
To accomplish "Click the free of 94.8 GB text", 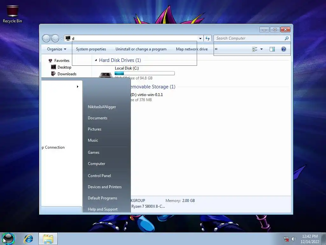I will tap(140, 78).
